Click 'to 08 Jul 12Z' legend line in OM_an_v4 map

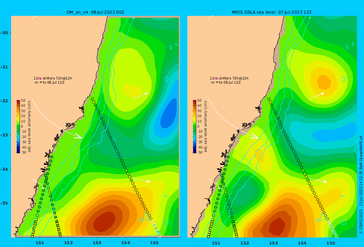(53, 82)
